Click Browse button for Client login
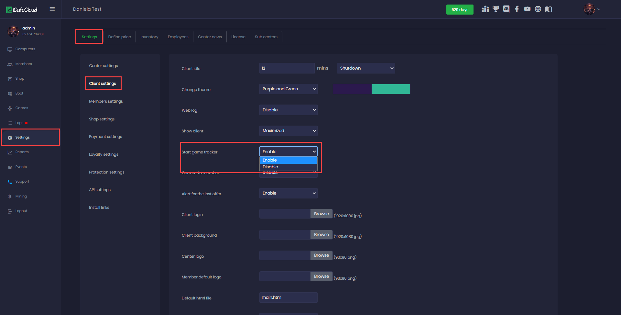Screen dimensions: 621x315 321,214
